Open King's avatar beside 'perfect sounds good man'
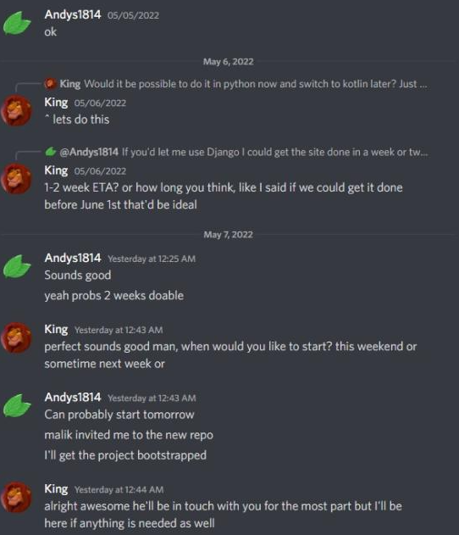 [16, 337]
